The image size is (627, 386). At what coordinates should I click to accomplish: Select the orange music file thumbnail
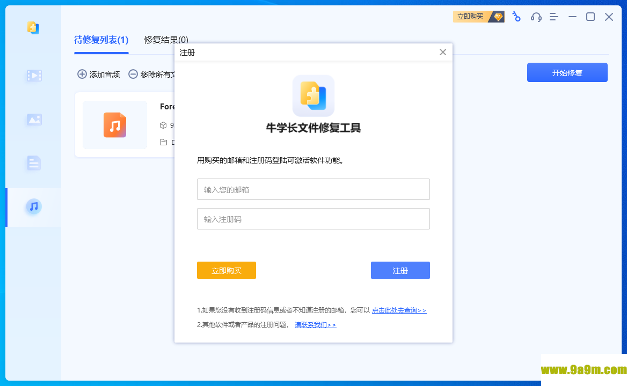coord(115,125)
